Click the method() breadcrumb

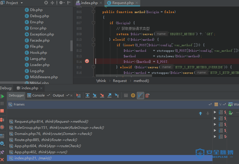[x=141, y=81]
